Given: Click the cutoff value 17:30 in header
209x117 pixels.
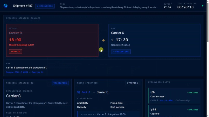Looking at the screenshot, I should tap(167, 7).
